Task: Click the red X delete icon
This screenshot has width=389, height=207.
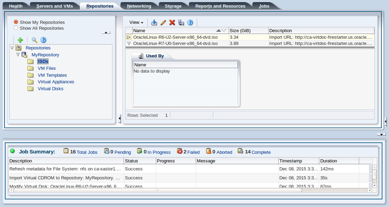Action: click(172, 22)
